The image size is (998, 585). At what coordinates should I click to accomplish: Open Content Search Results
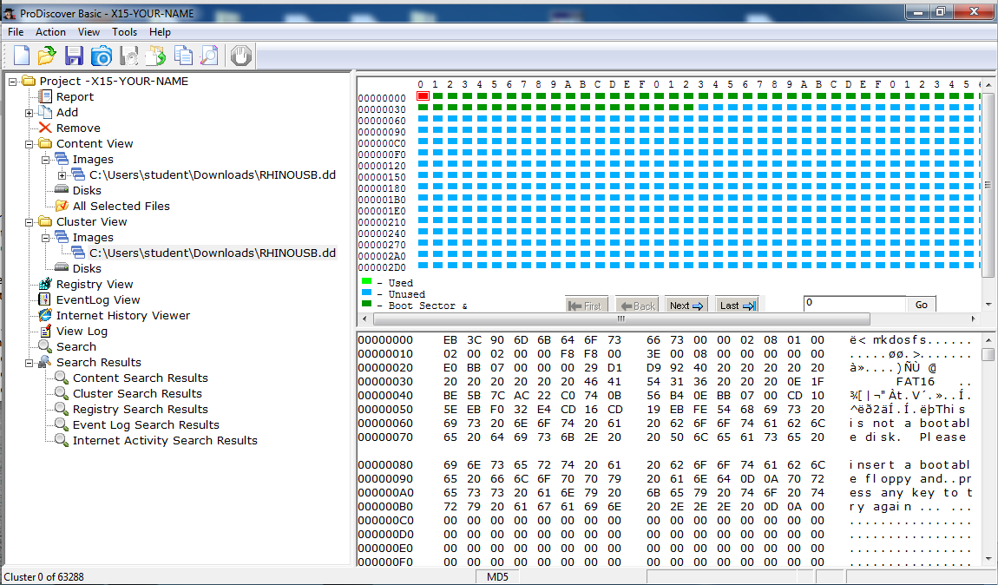pos(140,378)
